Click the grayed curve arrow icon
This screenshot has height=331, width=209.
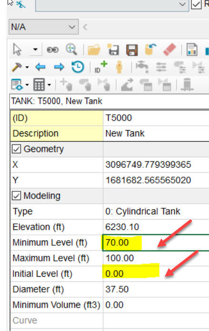pyautogui.click(x=127, y=85)
